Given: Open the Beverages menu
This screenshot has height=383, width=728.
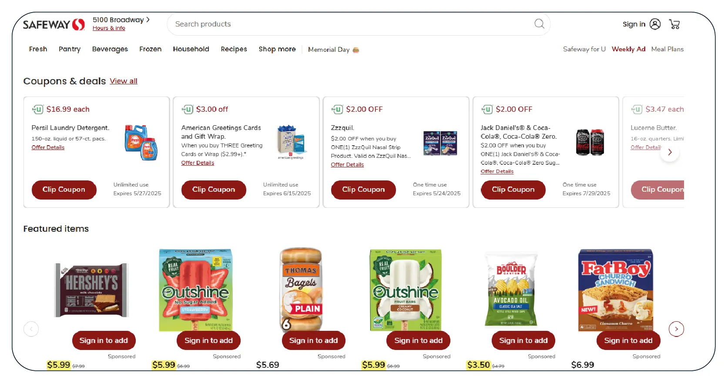Looking at the screenshot, I should pos(110,49).
